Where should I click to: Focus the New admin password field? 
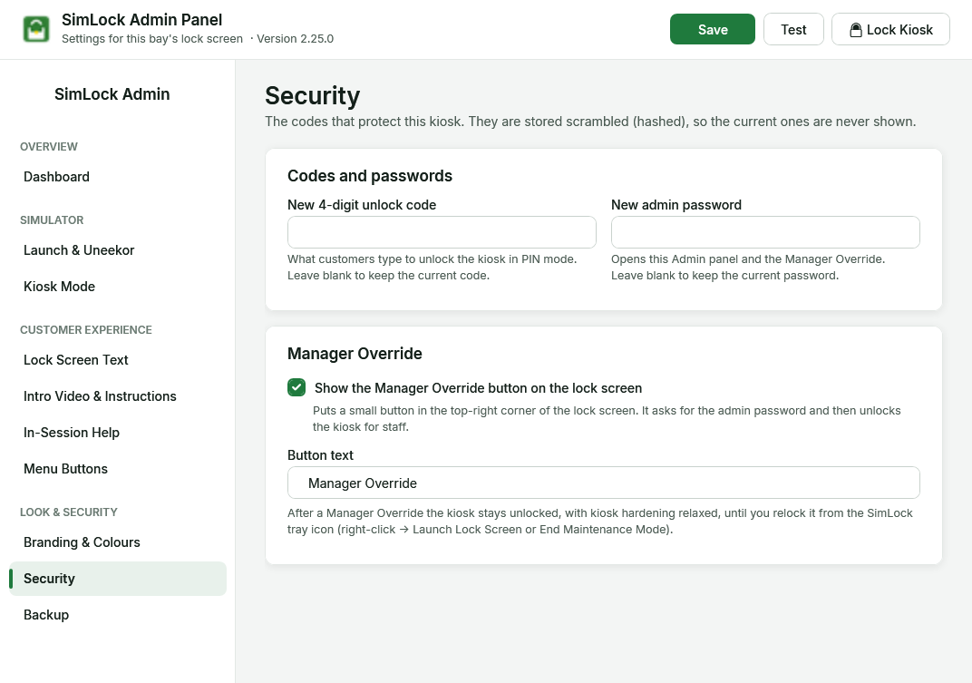(765, 232)
